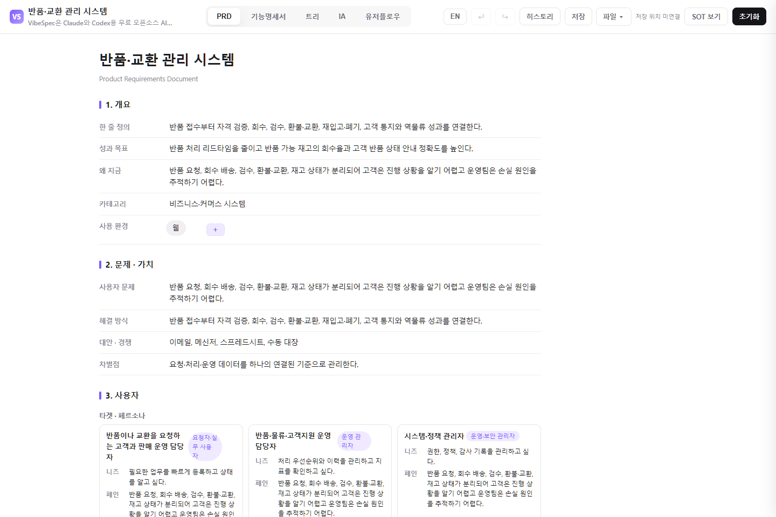Viewport: 776px width, 517px height.
Task: Edit the 왜 지금 value text
Action: (354, 176)
